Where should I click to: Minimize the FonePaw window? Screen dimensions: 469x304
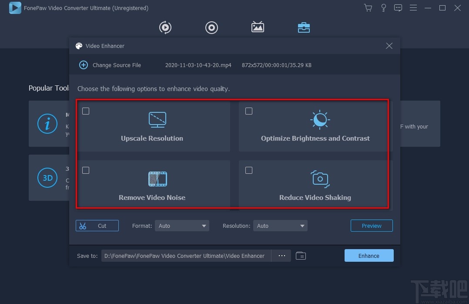coord(428,8)
